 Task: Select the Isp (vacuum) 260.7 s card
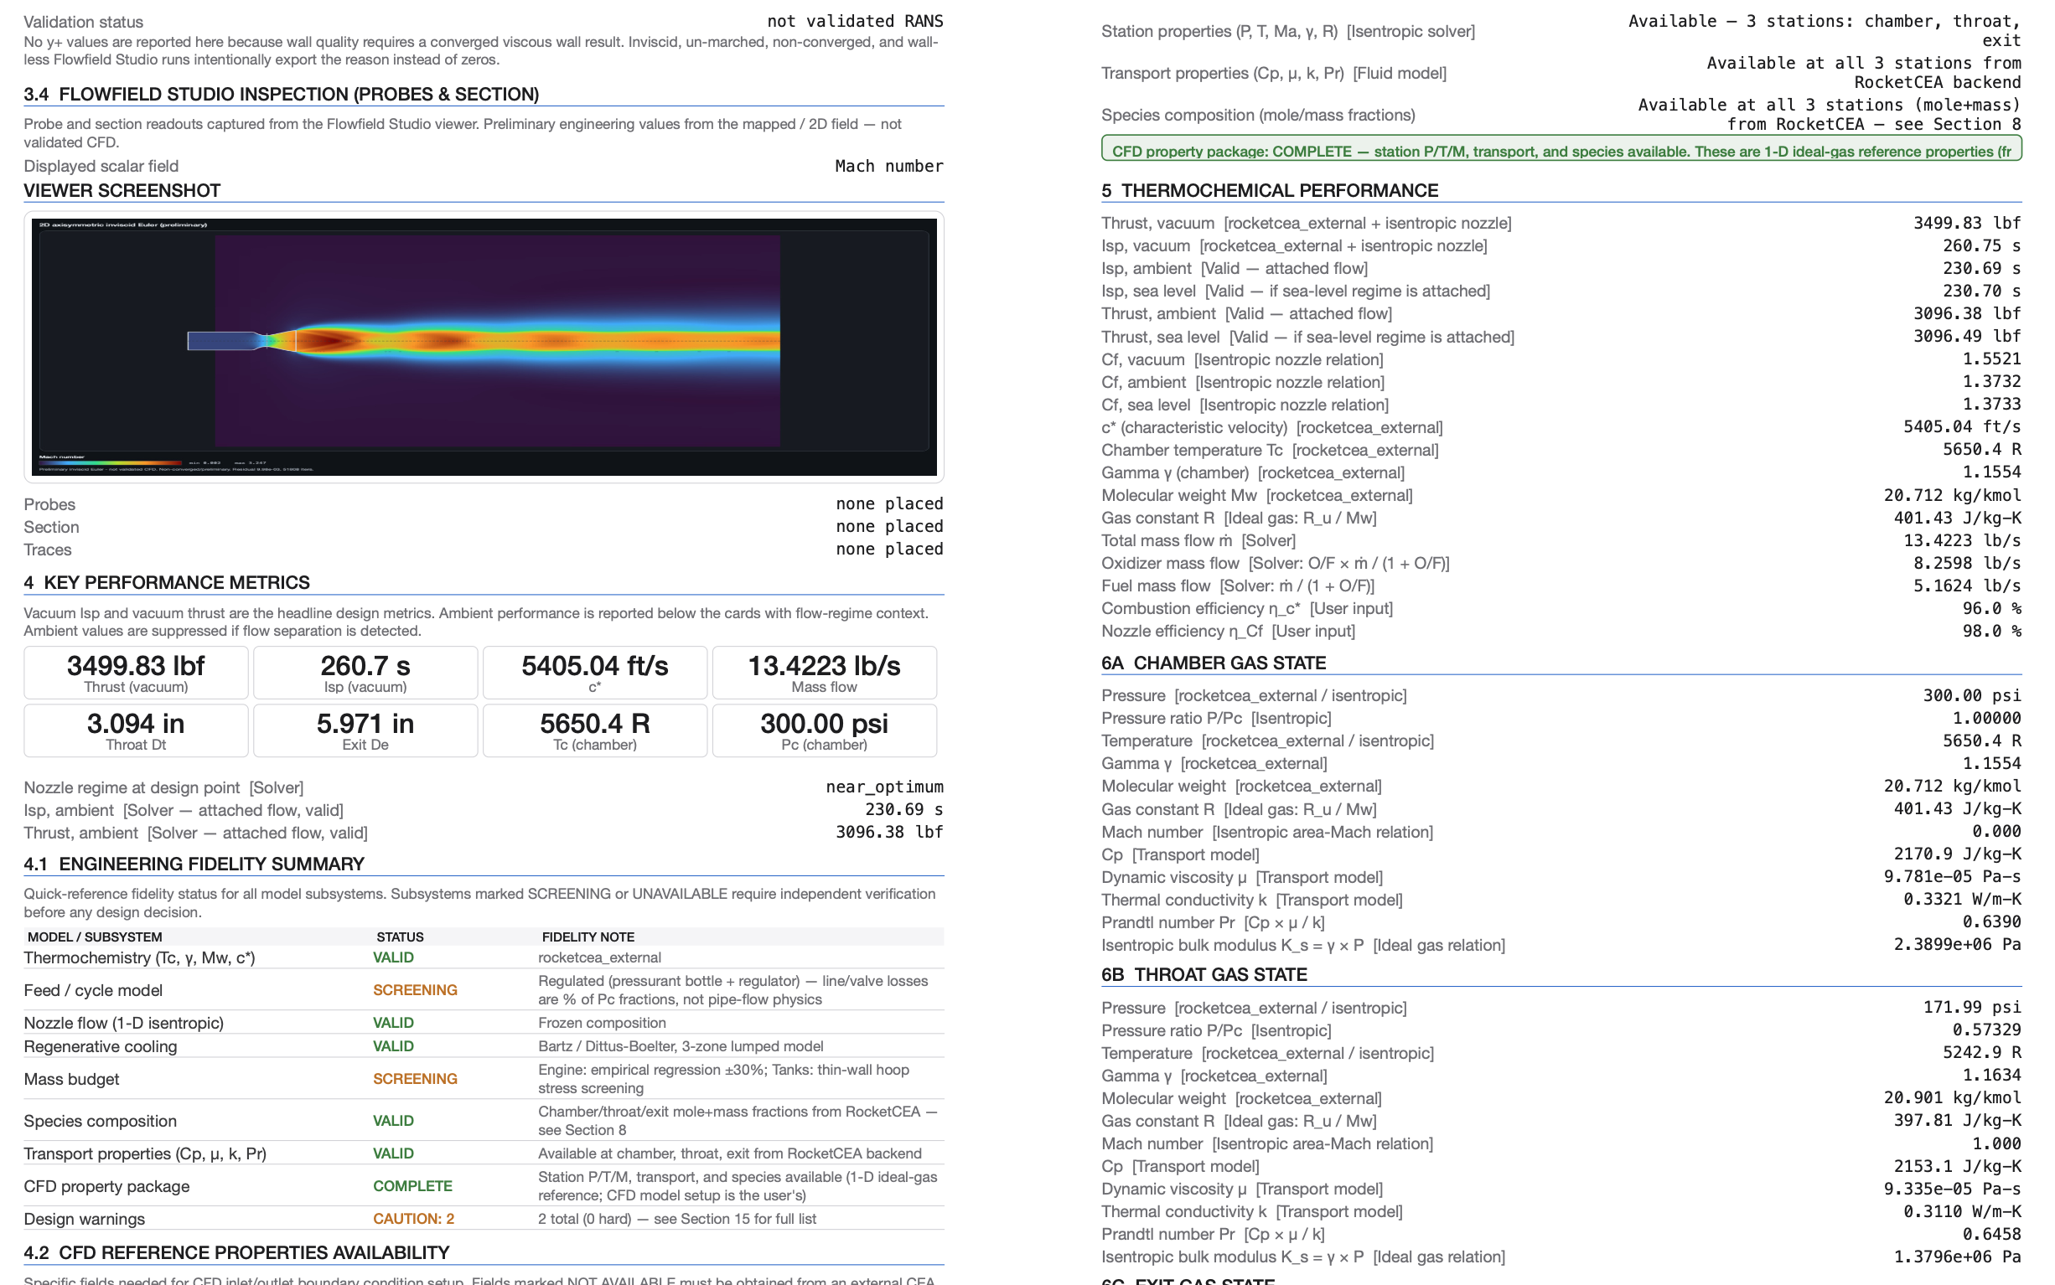[x=365, y=673]
